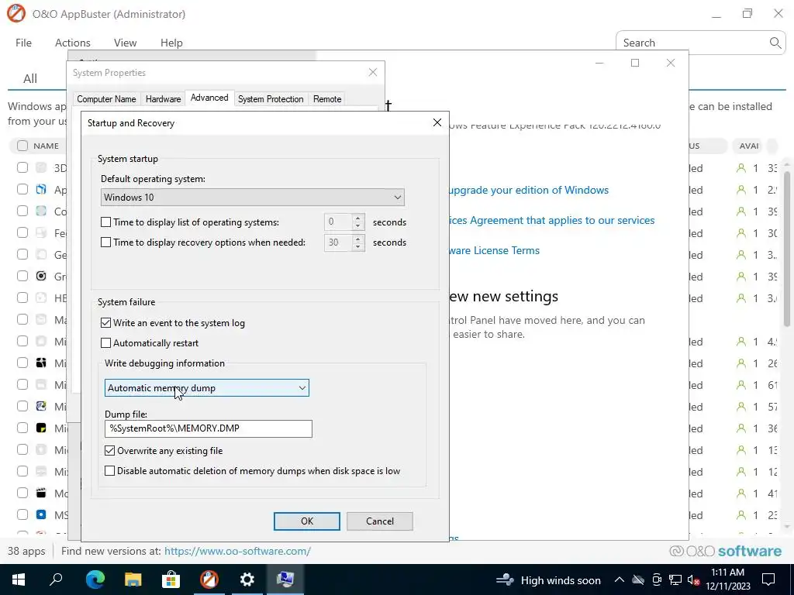Click the Groove app icon beside Gr row
Viewport: 794px width, 595px height.
pyautogui.click(x=42, y=276)
